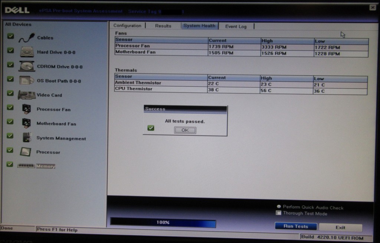Select the Hard Drive 0-0-0 icon
Image resolution: width=380 pixels, height=243 pixels.
click(x=27, y=52)
